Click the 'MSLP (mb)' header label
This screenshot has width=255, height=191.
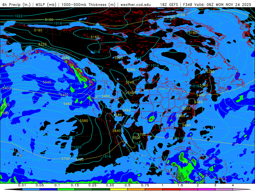coord(45,4)
